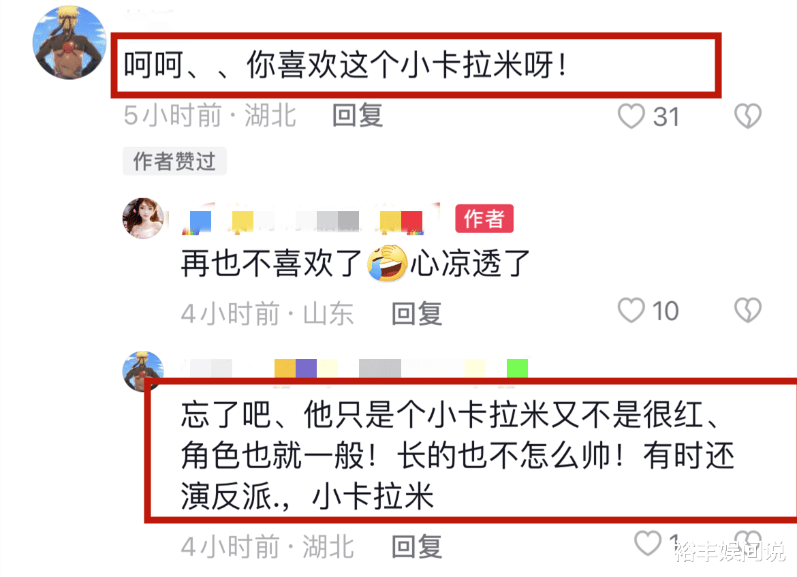Dislike the author's reply from Shandong
The width and height of the screenshot is (797, 577).
pyautogui.click(x=748, y=310)
